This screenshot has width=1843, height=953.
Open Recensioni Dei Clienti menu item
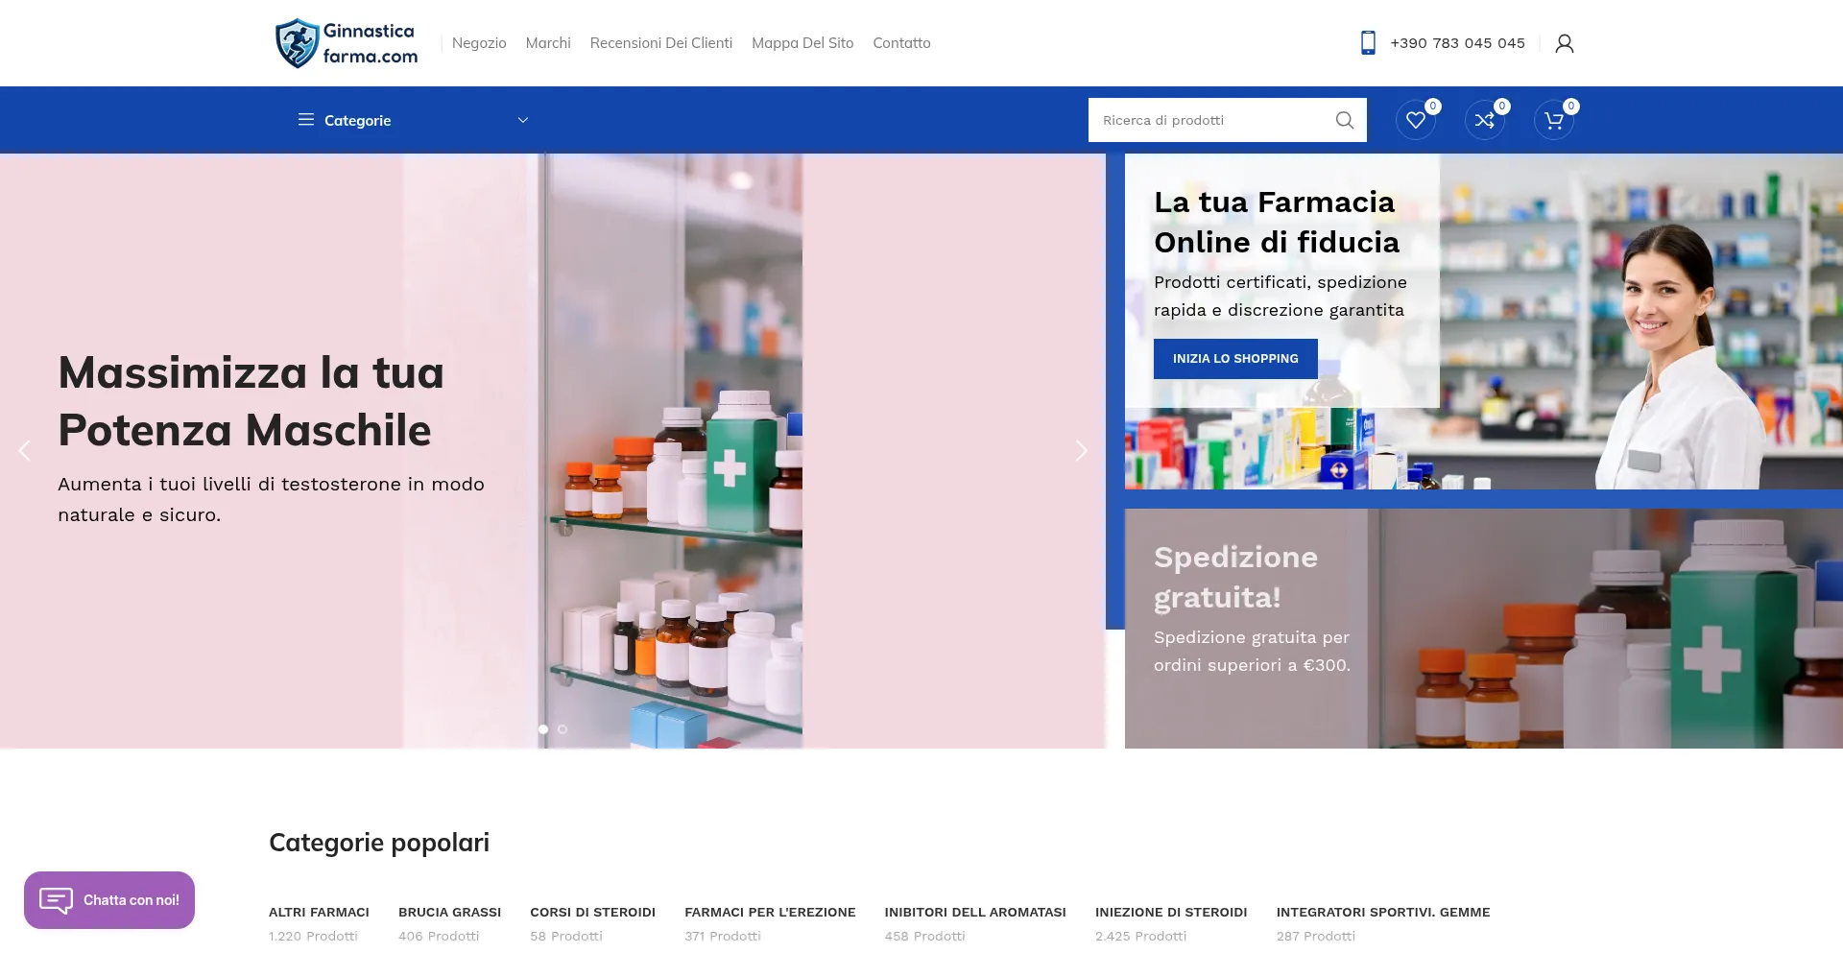pos(661,43)
